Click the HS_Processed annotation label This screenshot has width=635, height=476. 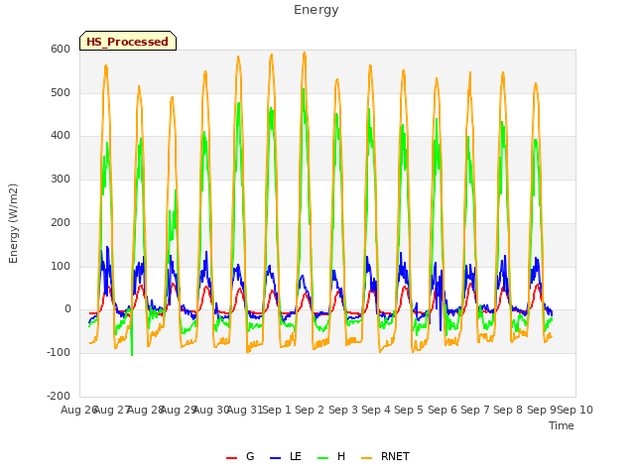(x=128, y=42)
